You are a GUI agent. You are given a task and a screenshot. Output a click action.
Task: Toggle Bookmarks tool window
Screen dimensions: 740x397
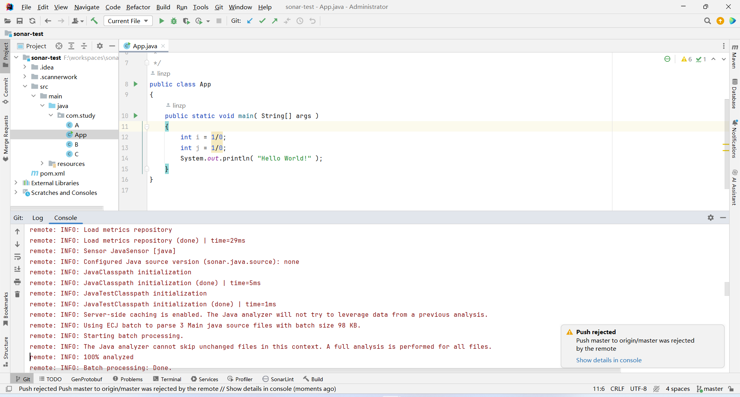click(5, 309)
